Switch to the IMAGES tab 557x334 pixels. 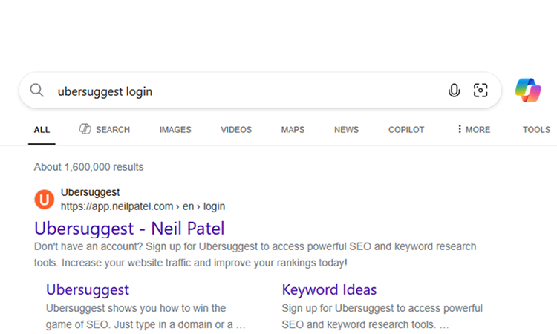(175, 130)
